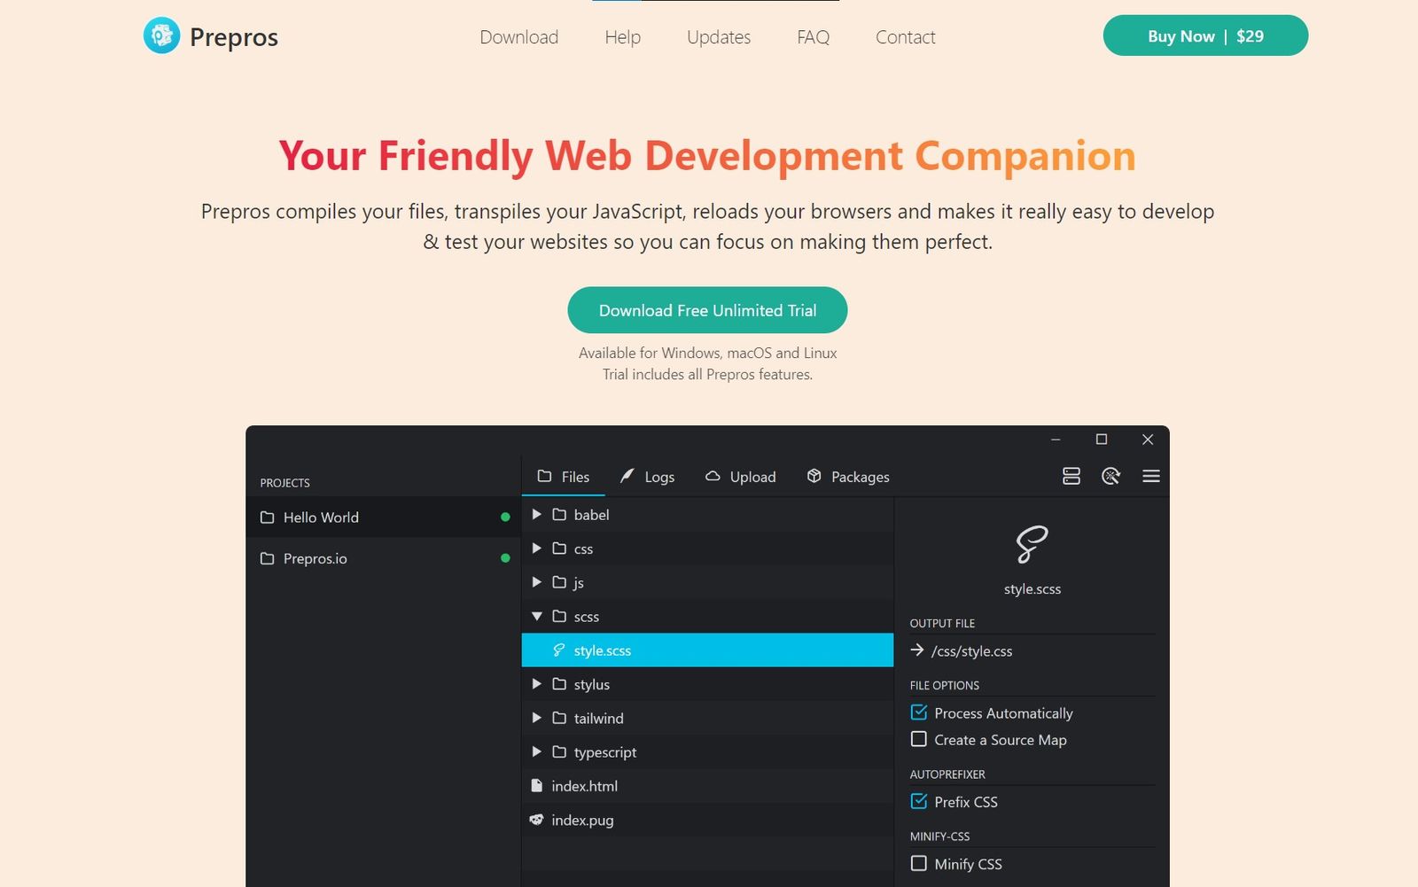This screenshot has width=1418, height=887.
Task: Uncheck Process Automatically checkbox
Action: click(x=919, y=712)
